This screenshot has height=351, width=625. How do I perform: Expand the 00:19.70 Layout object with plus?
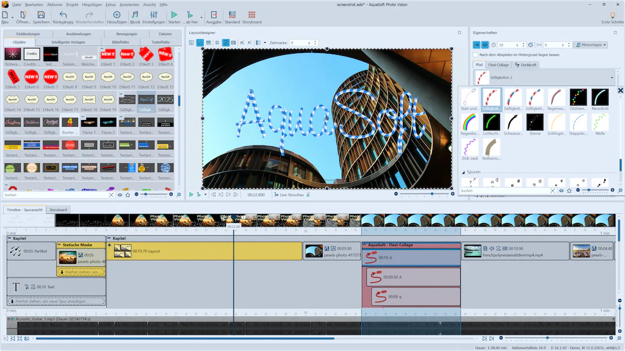coord(110,245)
